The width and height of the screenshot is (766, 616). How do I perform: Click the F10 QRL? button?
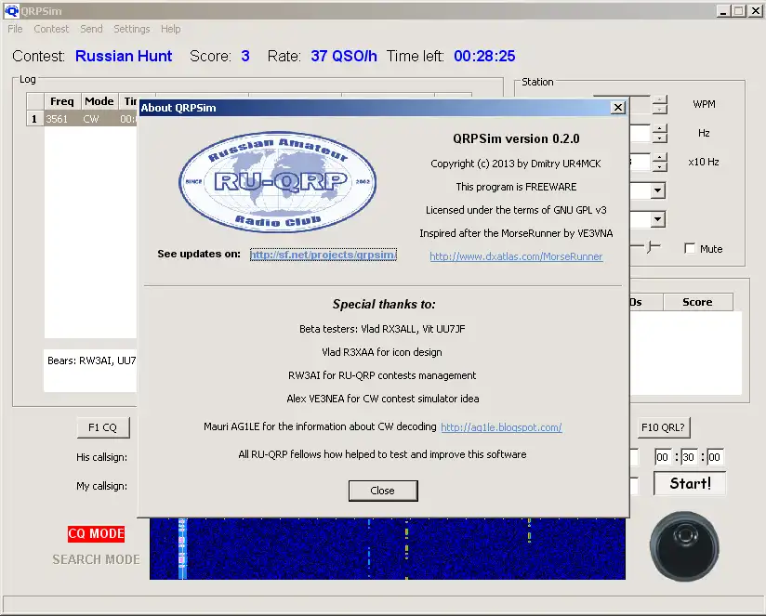pos(663,427)
